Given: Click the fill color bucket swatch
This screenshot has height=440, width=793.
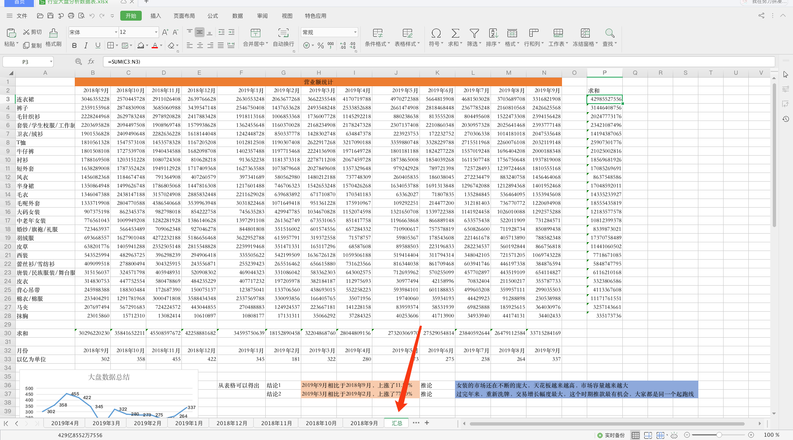Looking at the screenshot, I should tap(141, 45).
